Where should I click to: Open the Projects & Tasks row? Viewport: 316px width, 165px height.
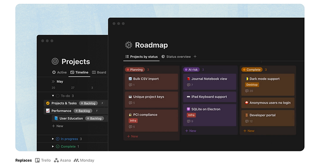(x=76, y=103)
